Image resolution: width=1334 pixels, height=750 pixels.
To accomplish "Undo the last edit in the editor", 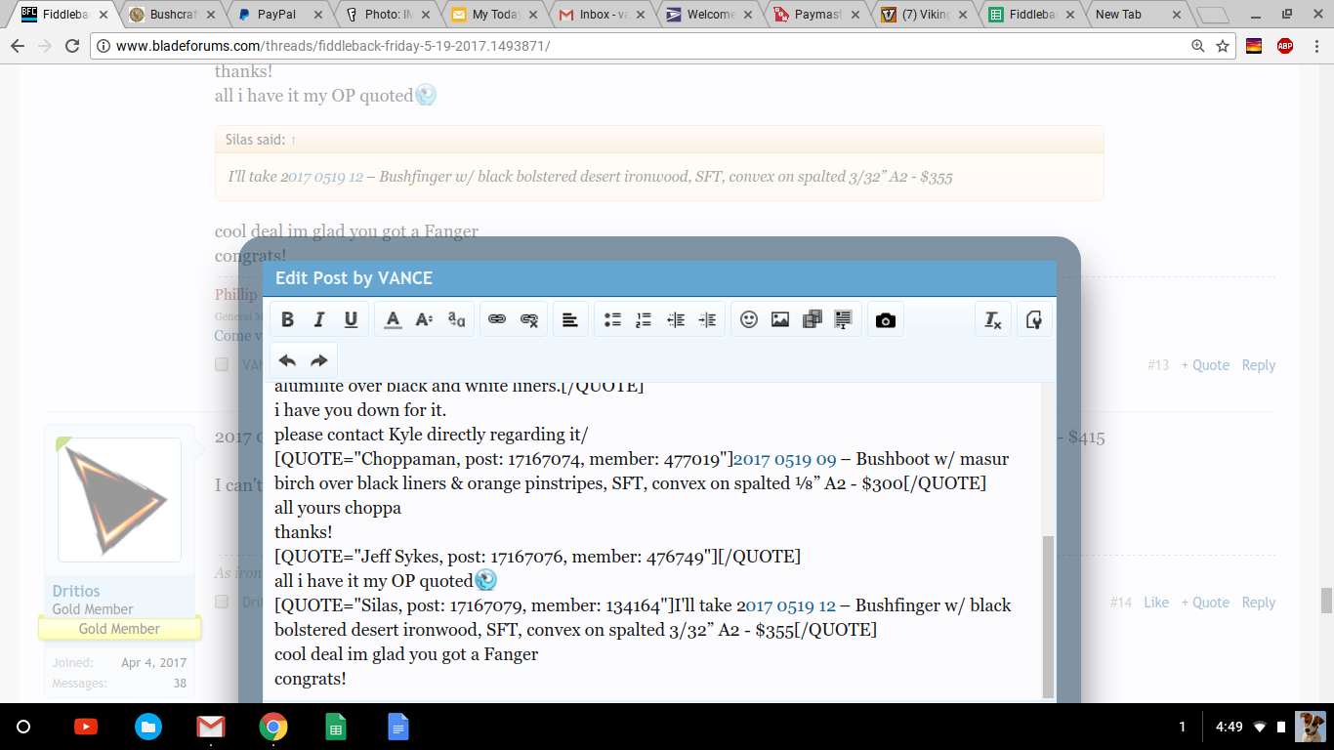I will point(287,360).
